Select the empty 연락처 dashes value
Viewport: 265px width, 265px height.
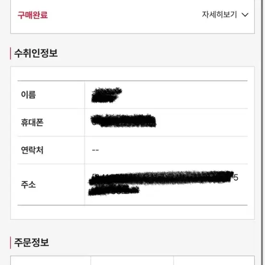[96, 150]
